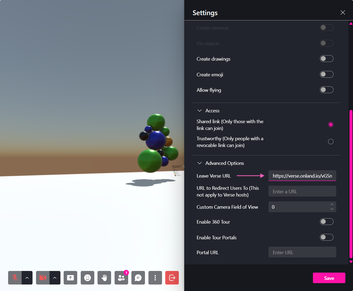Open the screen share tool
Screen dimensions: 353x291
click(x=70, y=278)
